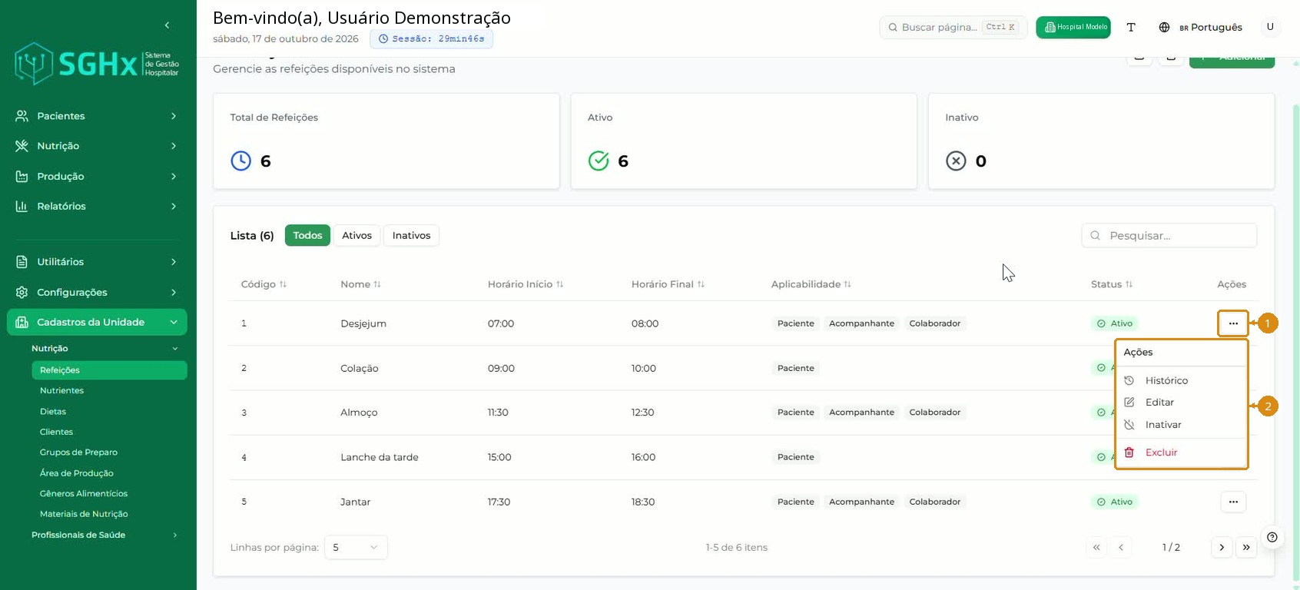The height and width of the screenshot is (590, 1300).
Task: Sort by Horário Início column
Action: (x=526, y=284)
